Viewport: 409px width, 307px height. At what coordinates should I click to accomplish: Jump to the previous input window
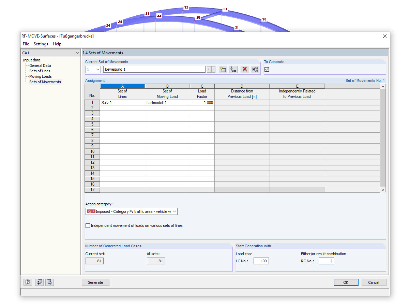click(x=39, y=282)
